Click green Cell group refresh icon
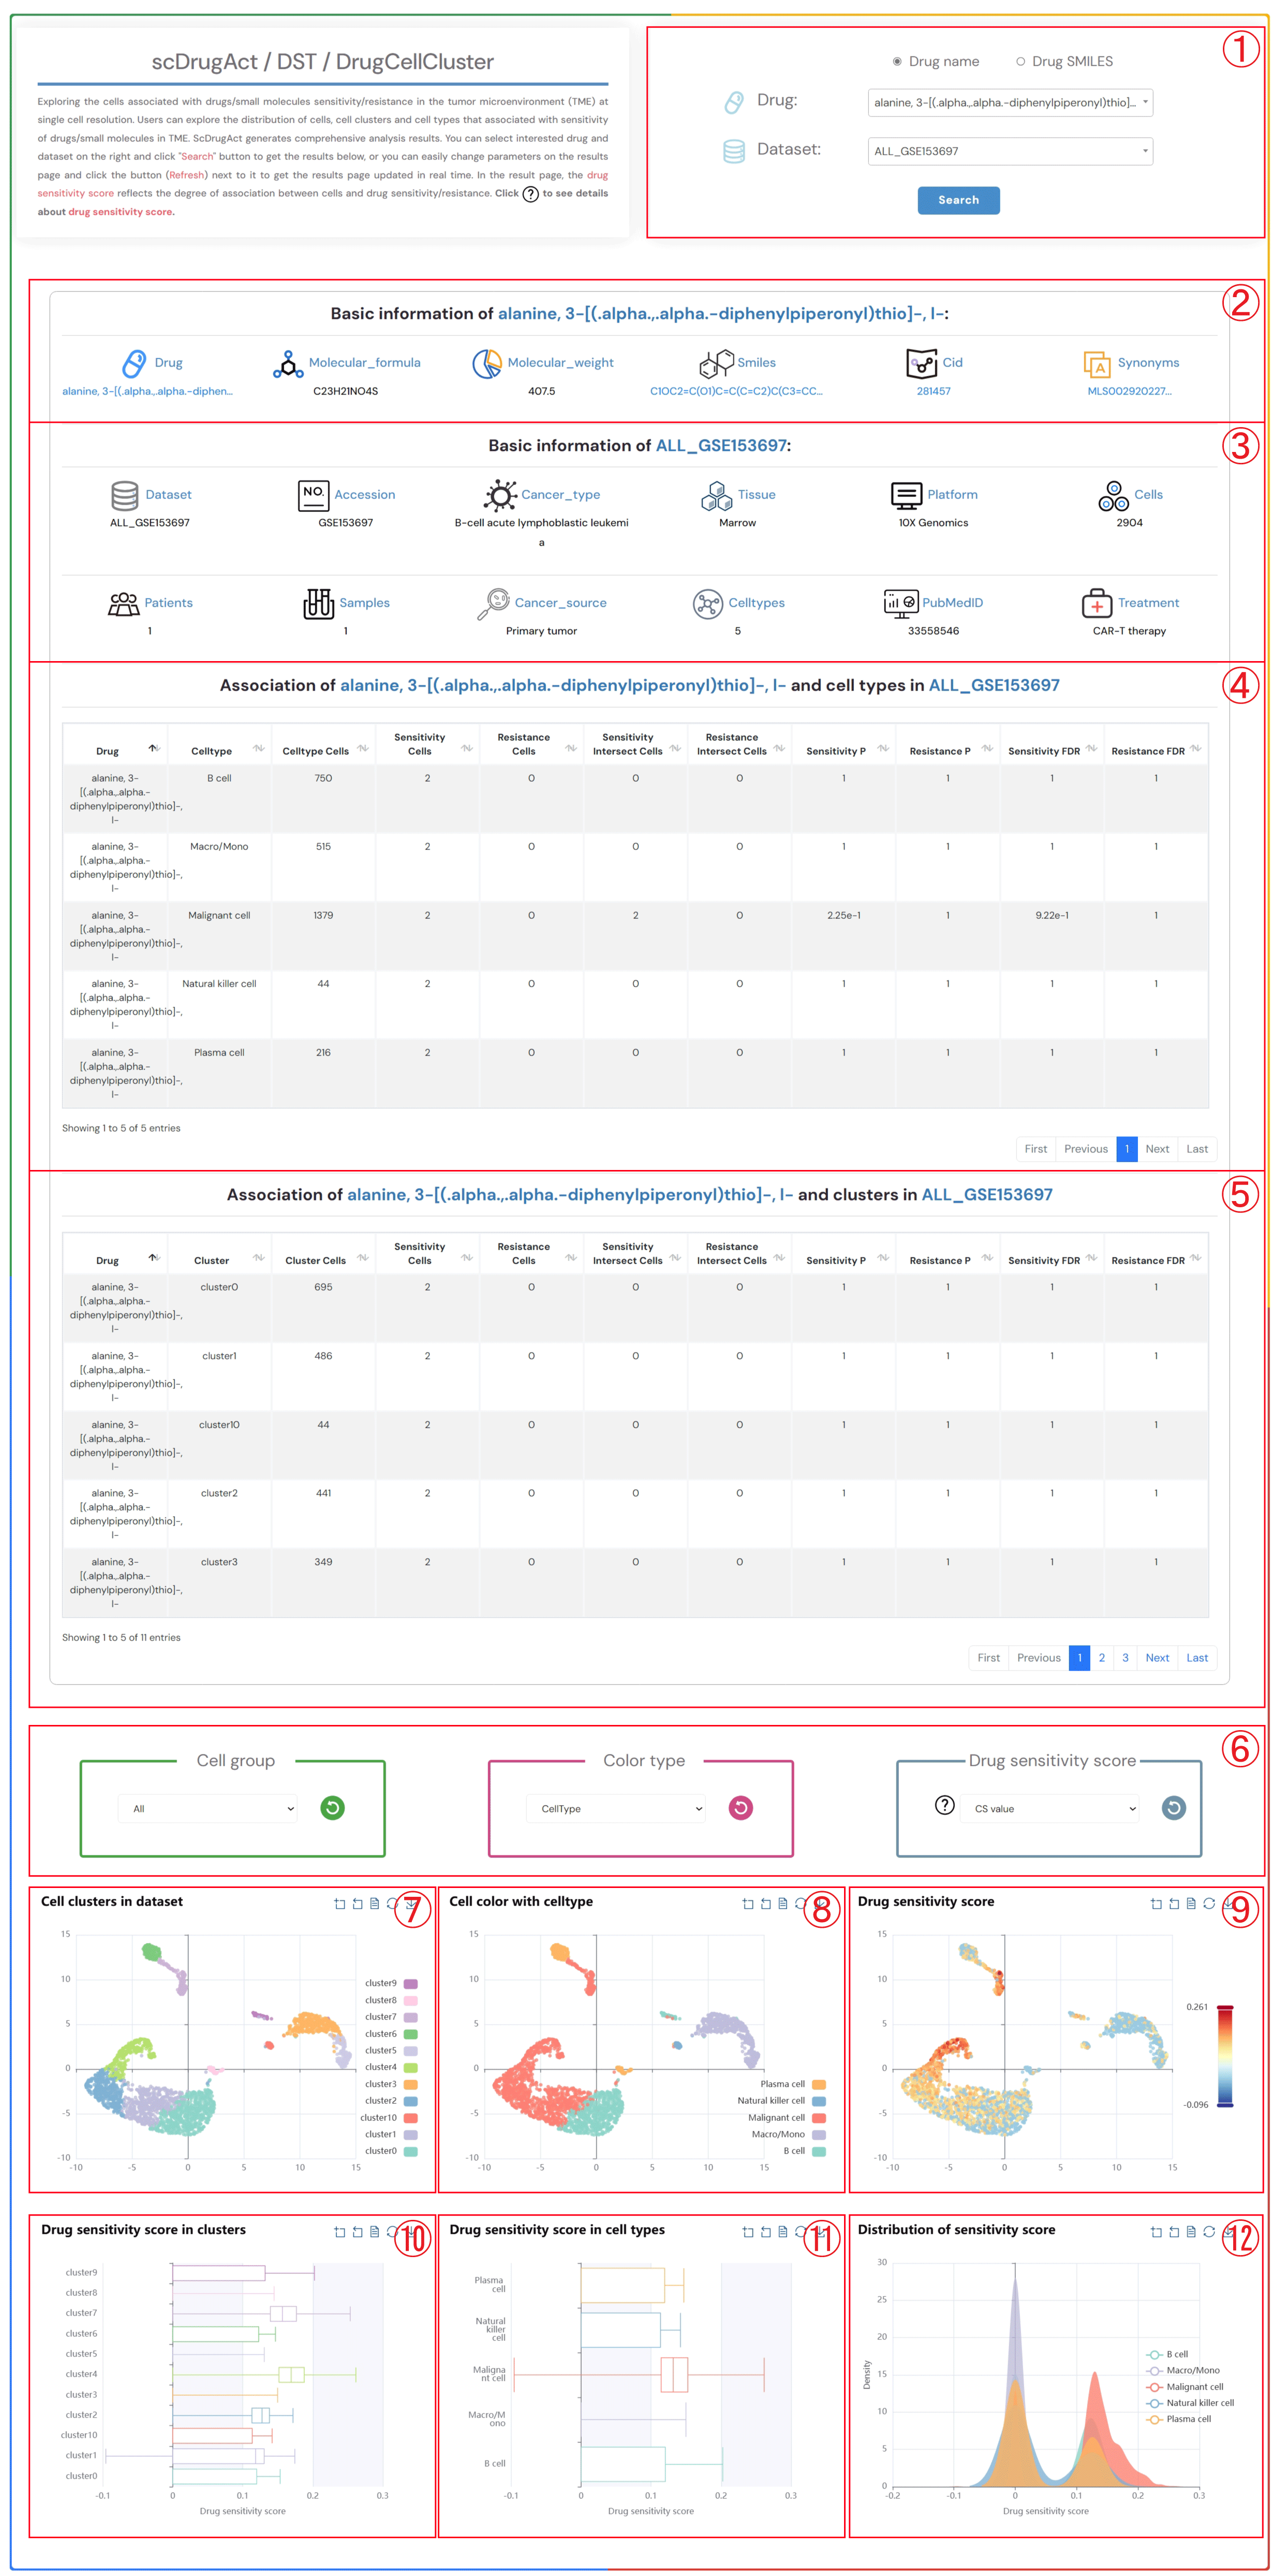The image size is (1272, 2576). 332,1807
